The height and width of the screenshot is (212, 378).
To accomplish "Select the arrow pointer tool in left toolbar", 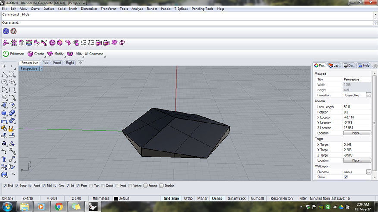I will tap(4, 66).
